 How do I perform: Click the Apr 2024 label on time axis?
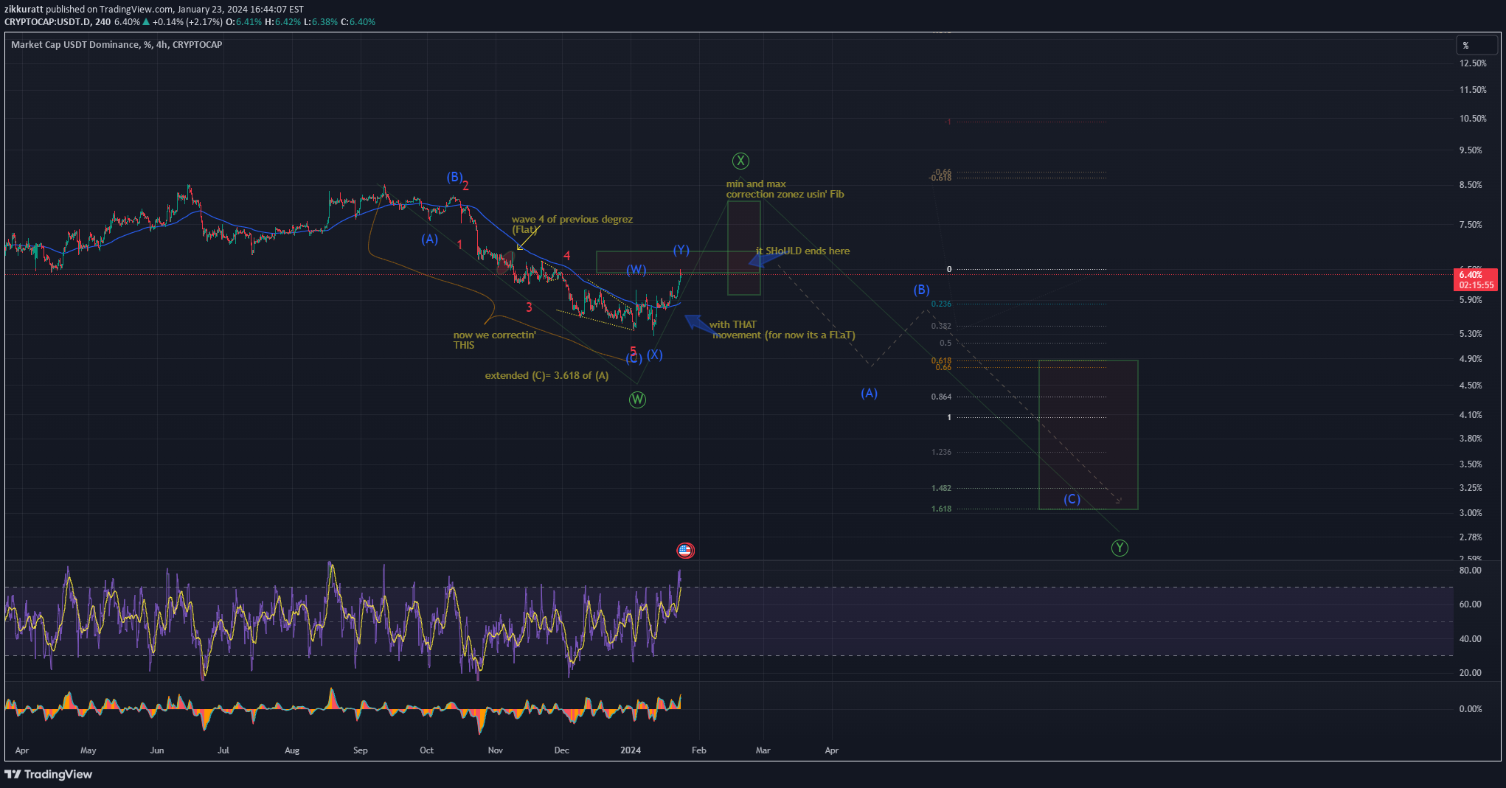(x=831, y=750)
